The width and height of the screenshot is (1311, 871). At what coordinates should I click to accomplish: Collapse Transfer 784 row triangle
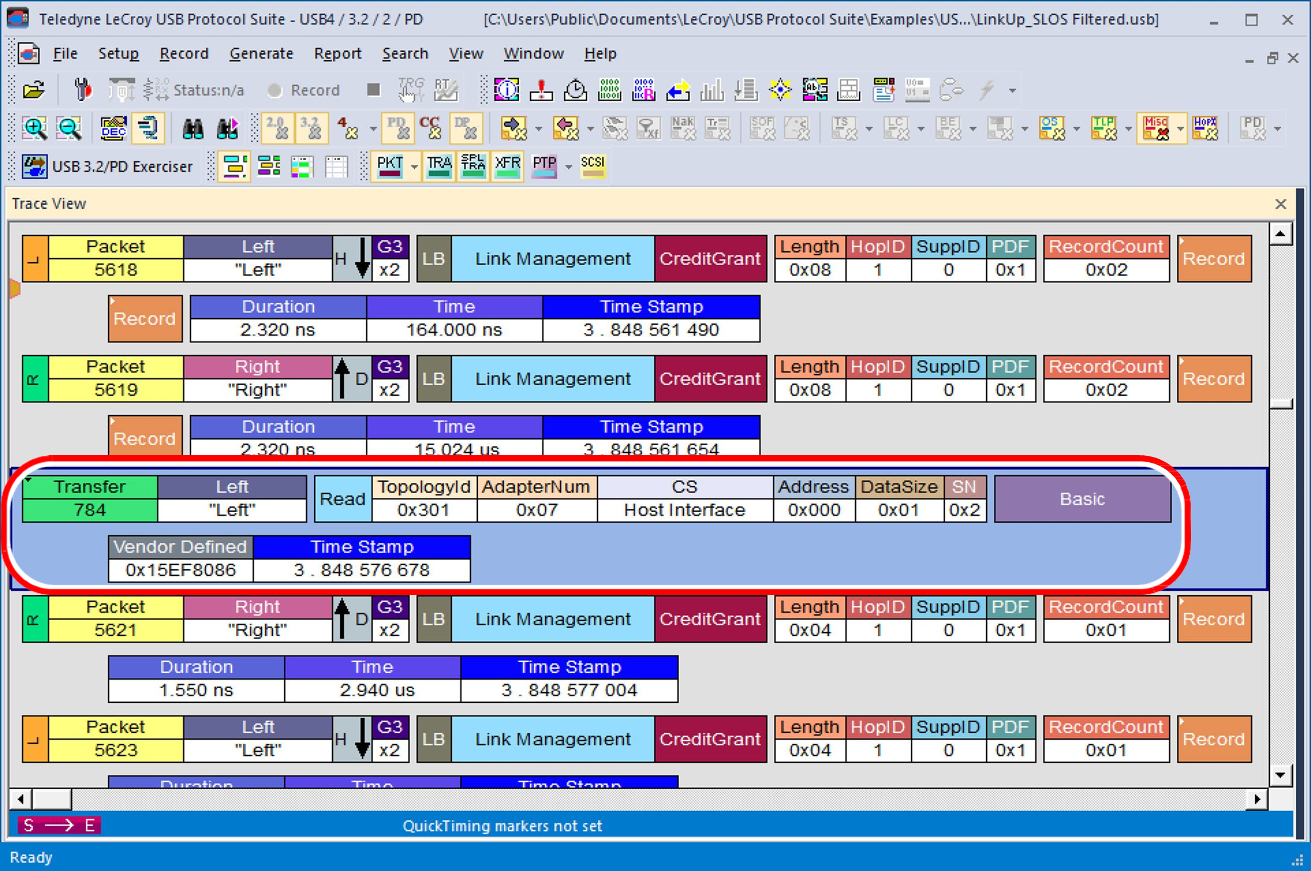click(28, 481)
